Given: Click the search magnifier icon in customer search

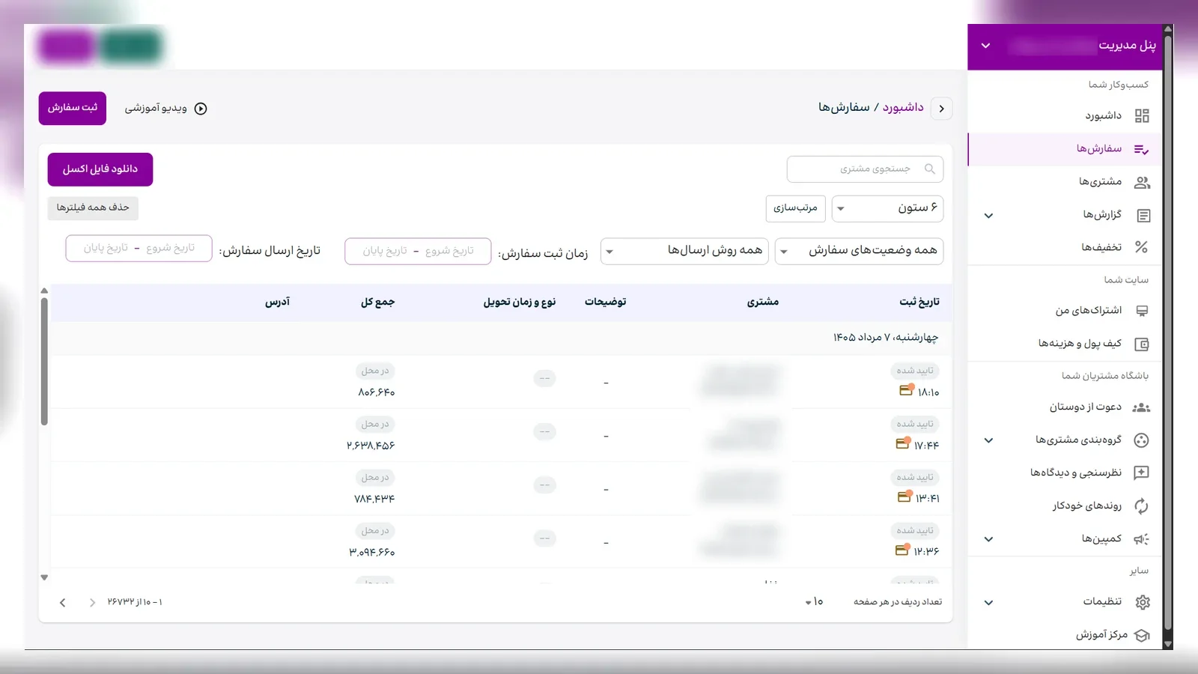Looking at the screenshot, I should point(930,169).
